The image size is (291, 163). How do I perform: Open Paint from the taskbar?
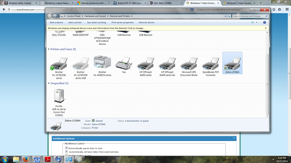80,159
